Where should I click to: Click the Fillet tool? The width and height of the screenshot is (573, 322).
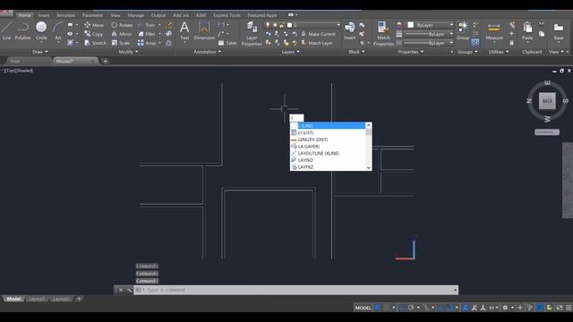(x=147, y=34)
